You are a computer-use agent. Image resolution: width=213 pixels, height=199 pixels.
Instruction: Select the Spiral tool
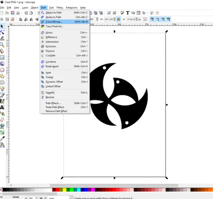coord(2,82)
